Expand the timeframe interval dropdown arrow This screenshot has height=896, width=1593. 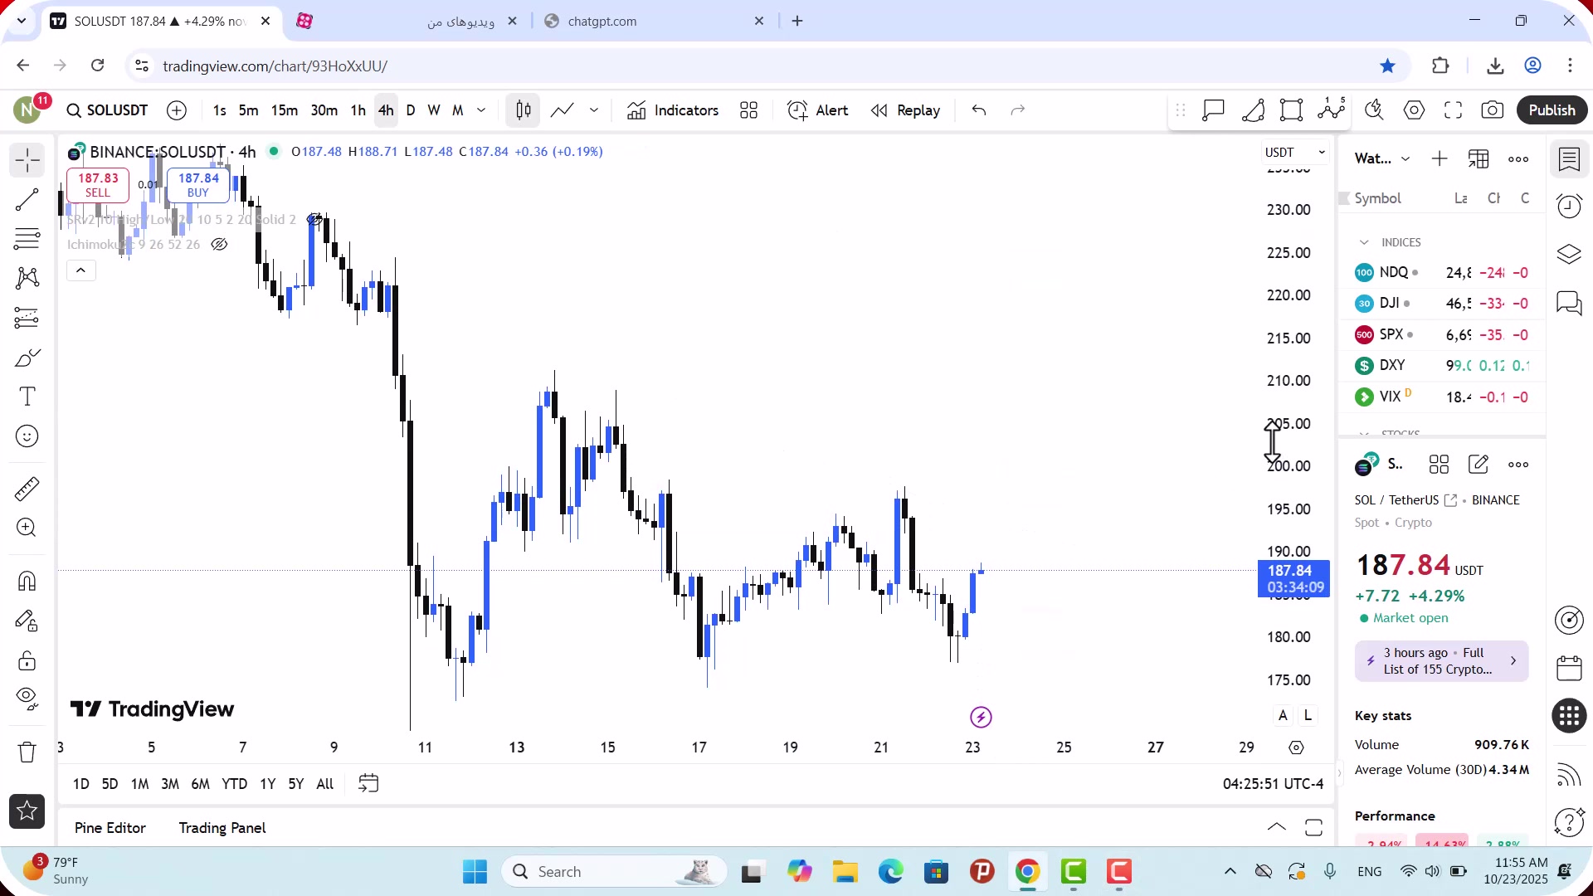[481, 110]
